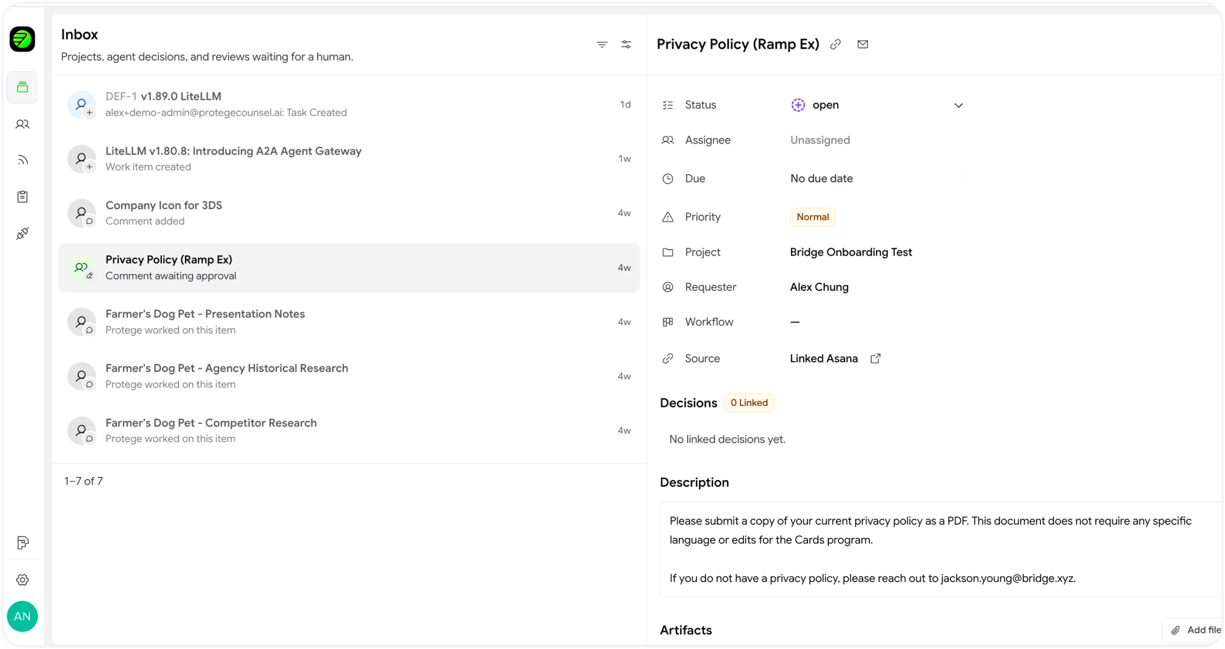Click the Source link icon

pos(668,359)
